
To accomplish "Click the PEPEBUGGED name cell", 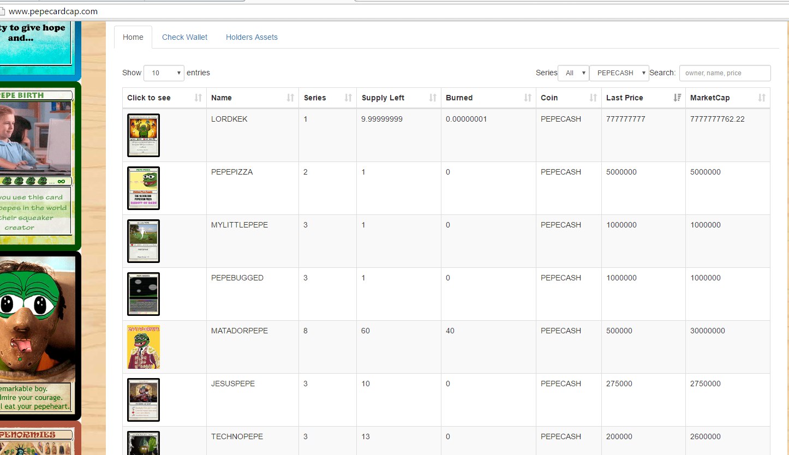I will pos(252,294).
